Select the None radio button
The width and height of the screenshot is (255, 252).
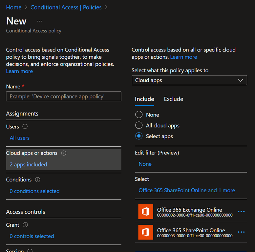pyautogui.click(x=139, y=115)
